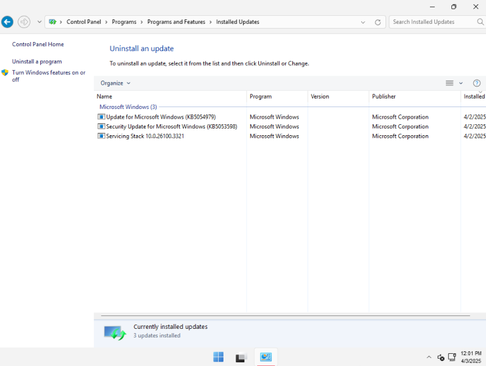486x366 pixels.
Task: Expand chevron after Control Panel breadcrumb
Action: coord(107,22)
